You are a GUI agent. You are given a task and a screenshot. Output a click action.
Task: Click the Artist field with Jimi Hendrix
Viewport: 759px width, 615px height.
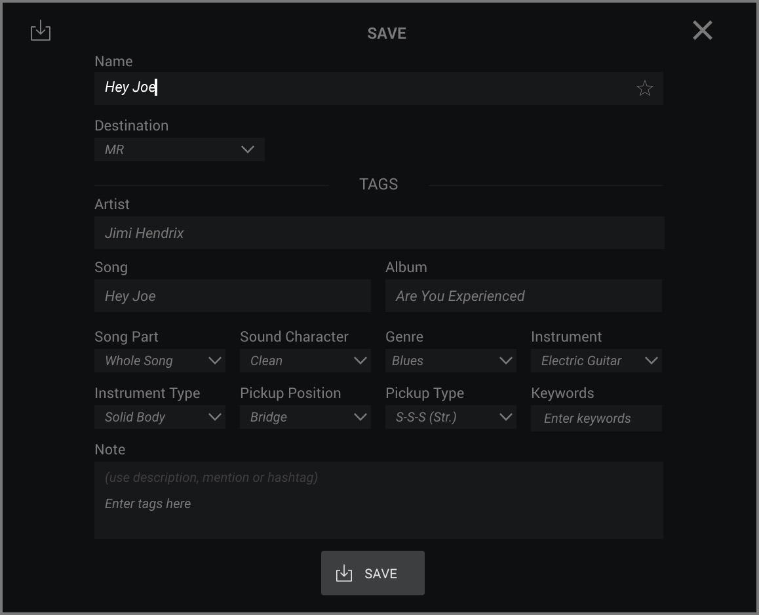pyautogui.click(x=379, y=233)
